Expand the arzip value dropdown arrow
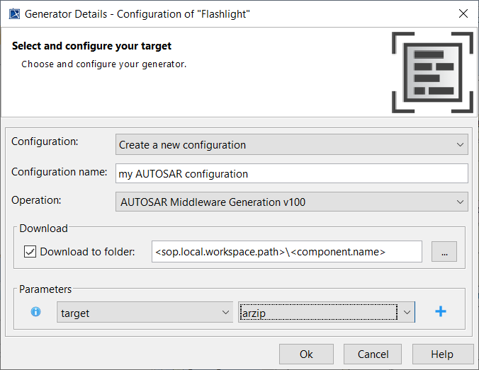 (x=406, y=312)
